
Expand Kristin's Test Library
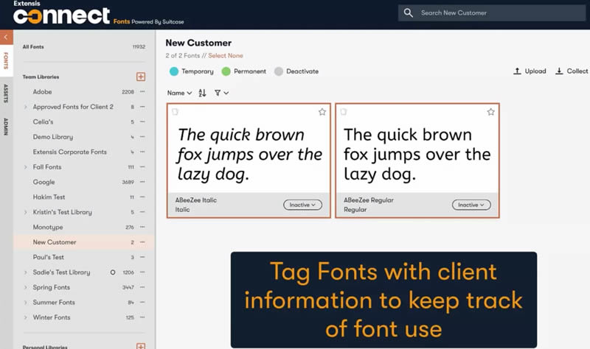(x=26, y=212)
